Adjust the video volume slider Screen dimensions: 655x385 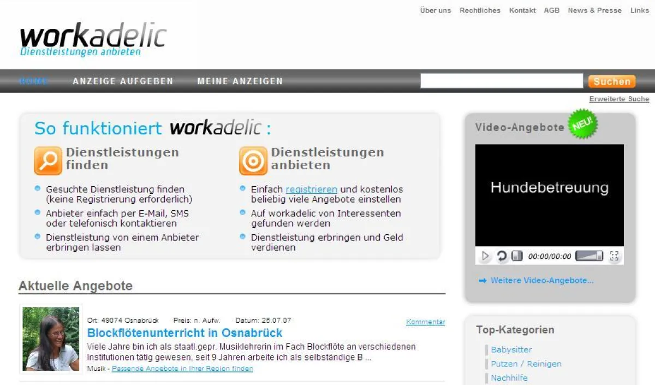(589, 256)
